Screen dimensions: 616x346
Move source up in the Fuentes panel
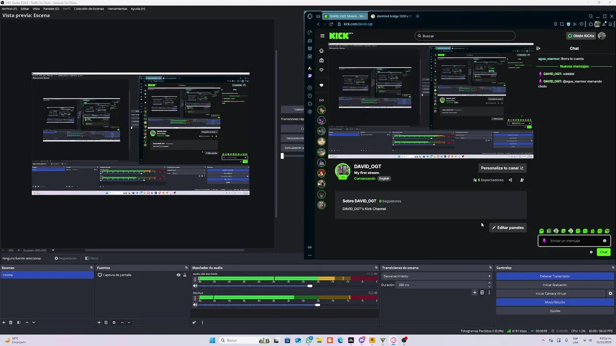[x=122, y=322]
